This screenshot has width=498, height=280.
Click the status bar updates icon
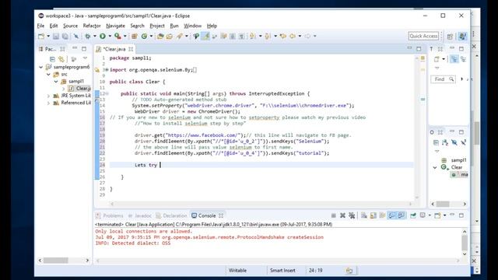pyautogui.click(x=349, y=271)
